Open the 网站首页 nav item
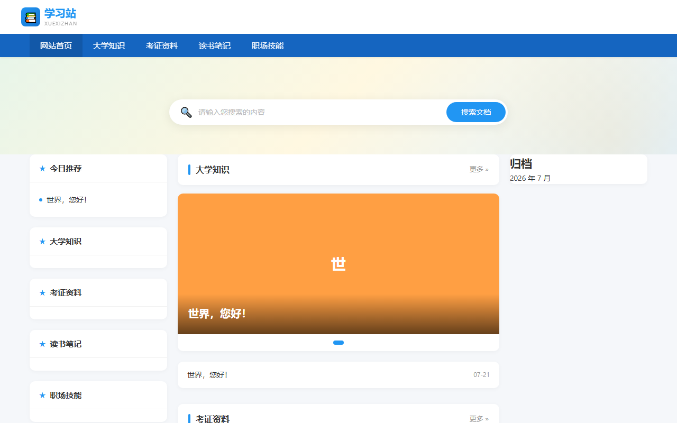The width and height of the screenshot is (677, 423). [x=56, y=45]
